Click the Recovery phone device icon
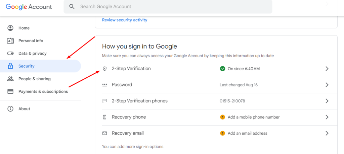This screenshot has width=344, height=154. [x=105, y=117]
